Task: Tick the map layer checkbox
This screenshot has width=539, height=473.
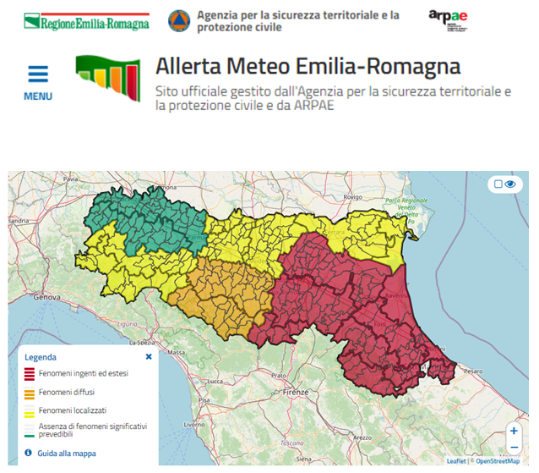Action: tap(498, 184)
